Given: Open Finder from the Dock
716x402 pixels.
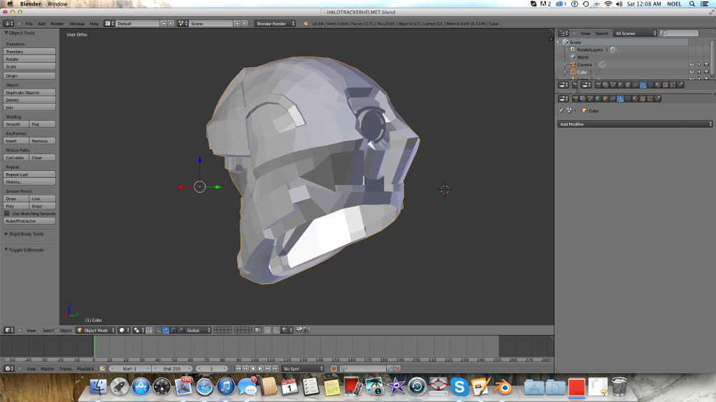Looking at the screenshot, I should click(98, 387).
